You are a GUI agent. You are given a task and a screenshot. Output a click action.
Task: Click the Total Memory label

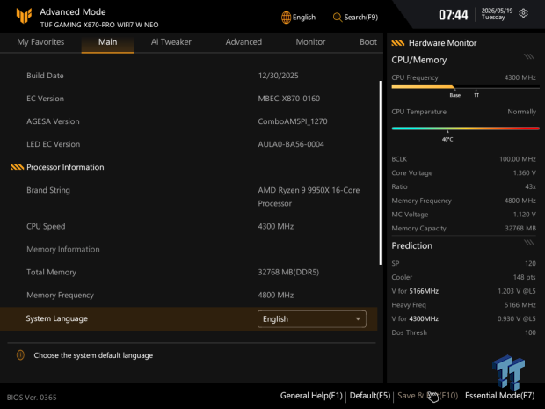pyautogui.click(x=51, y=273)
